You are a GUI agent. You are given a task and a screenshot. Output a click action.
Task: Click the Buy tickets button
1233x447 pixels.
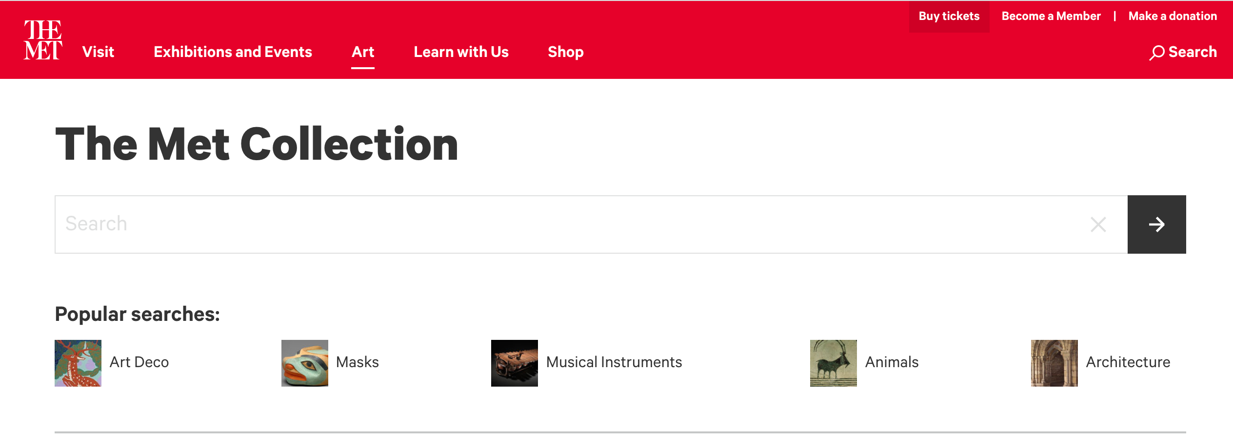coord(949,17)
